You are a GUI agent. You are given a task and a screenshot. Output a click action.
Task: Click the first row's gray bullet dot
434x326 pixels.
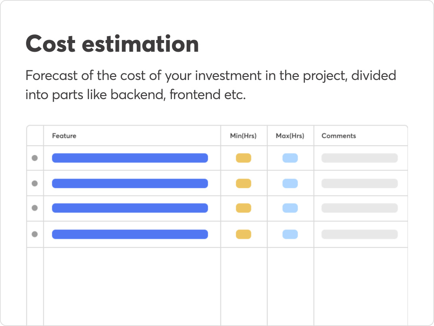[35, 158]
